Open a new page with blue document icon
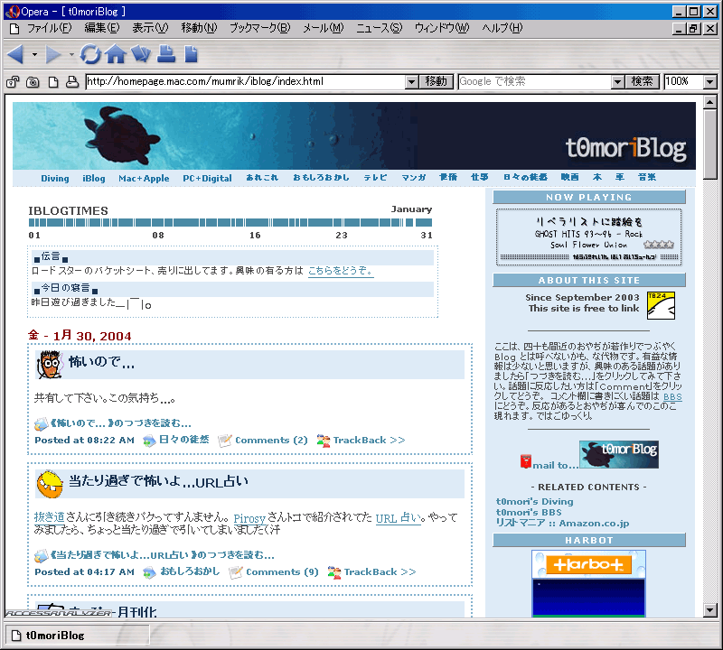Image resolution: width=723 pixels, height=650 pixels. tap(191, 54)
